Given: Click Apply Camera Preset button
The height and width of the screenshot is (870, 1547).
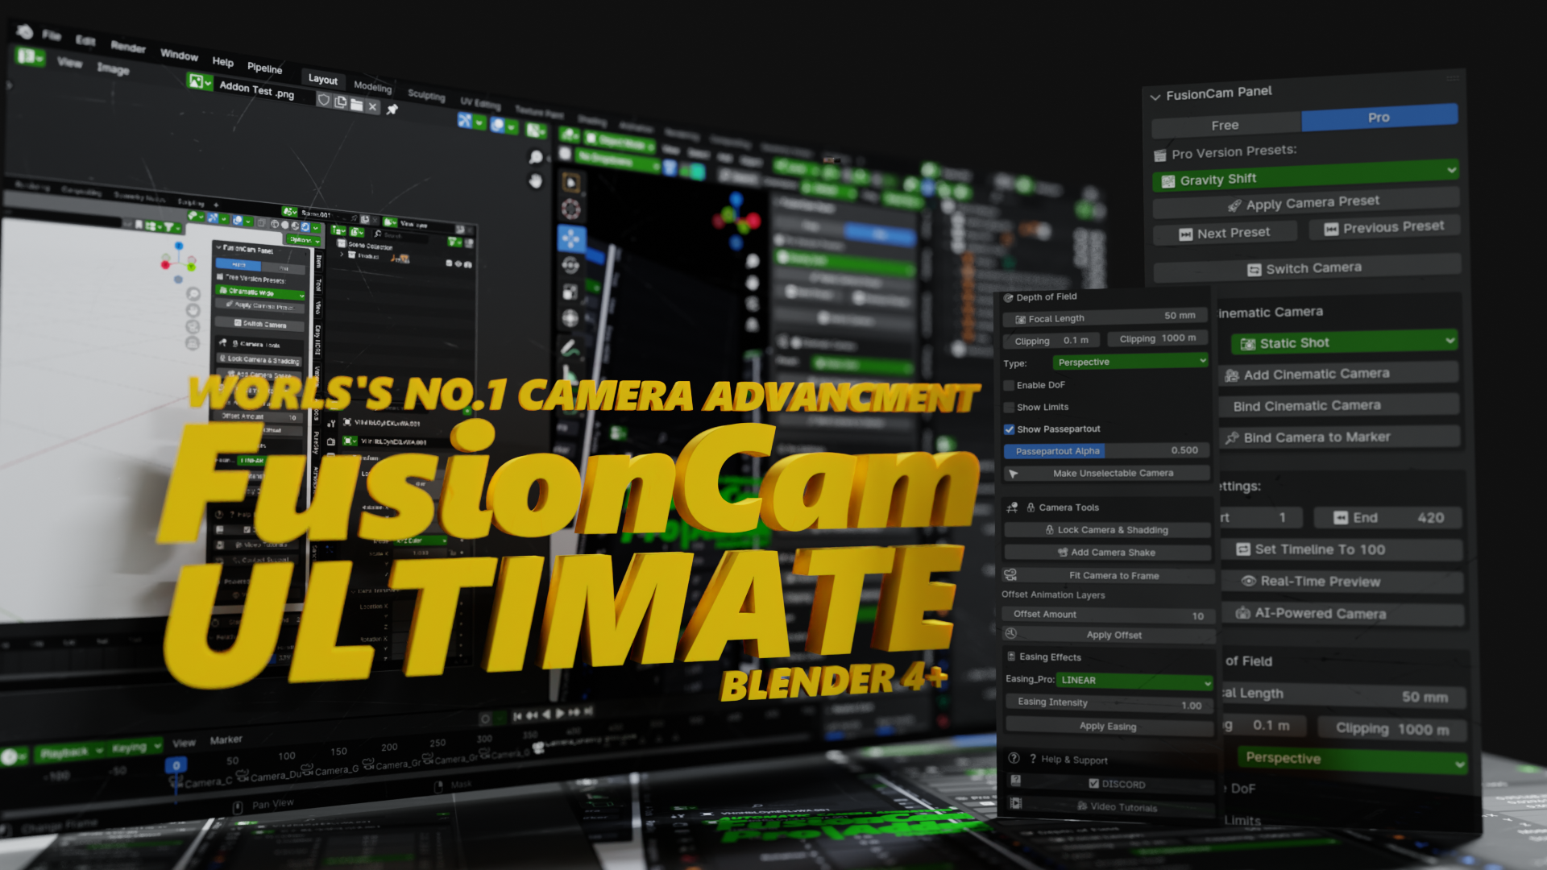Looking at the screenshot, I should click(1305, 202).
